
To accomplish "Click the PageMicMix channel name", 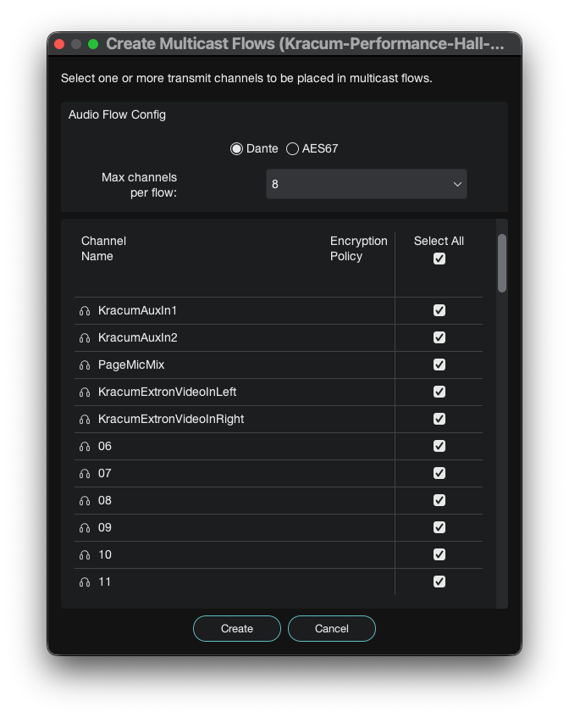I will click(131, 365).
